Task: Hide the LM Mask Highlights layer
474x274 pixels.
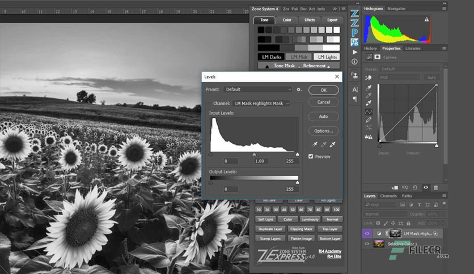Action: pos(367,233)
